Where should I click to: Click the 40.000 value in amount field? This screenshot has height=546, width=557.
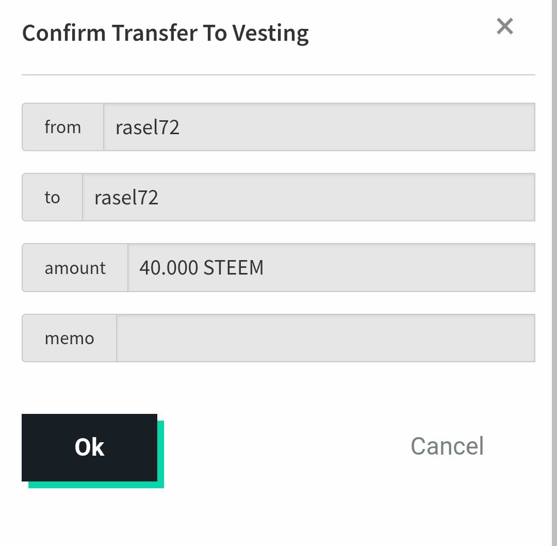(x=169, y=268)
